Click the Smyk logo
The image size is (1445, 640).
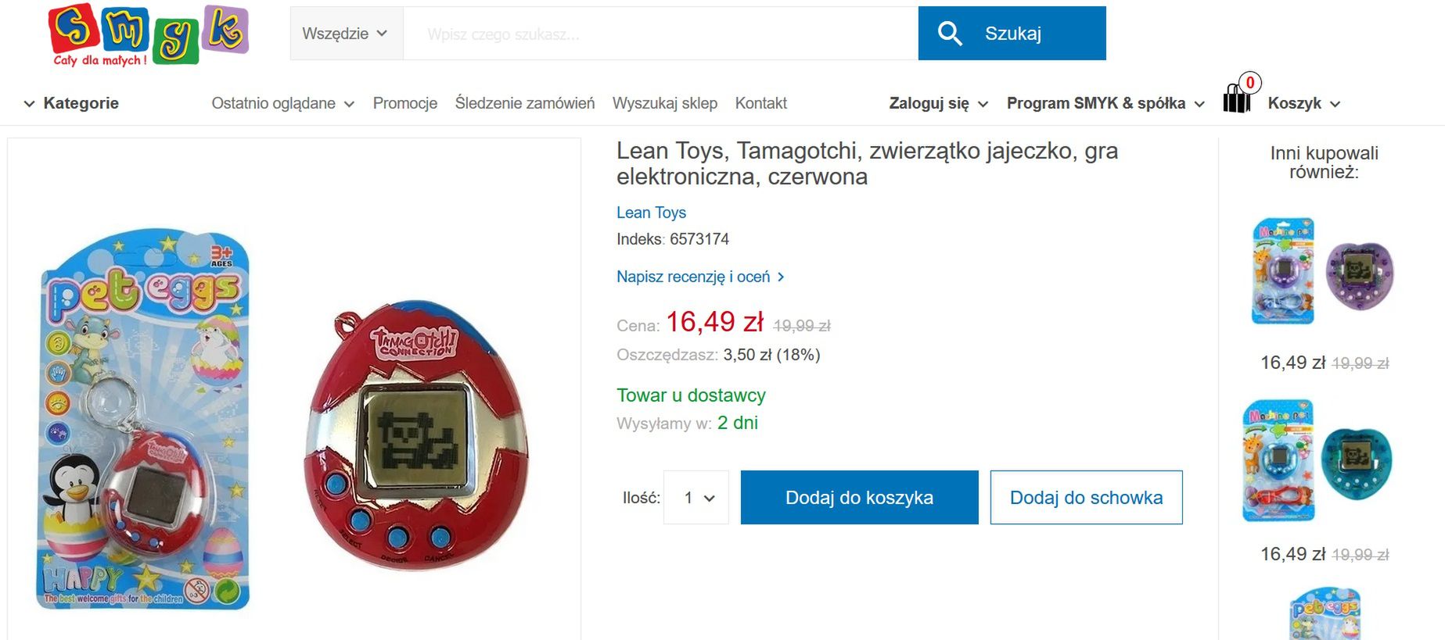pos(149,35)
